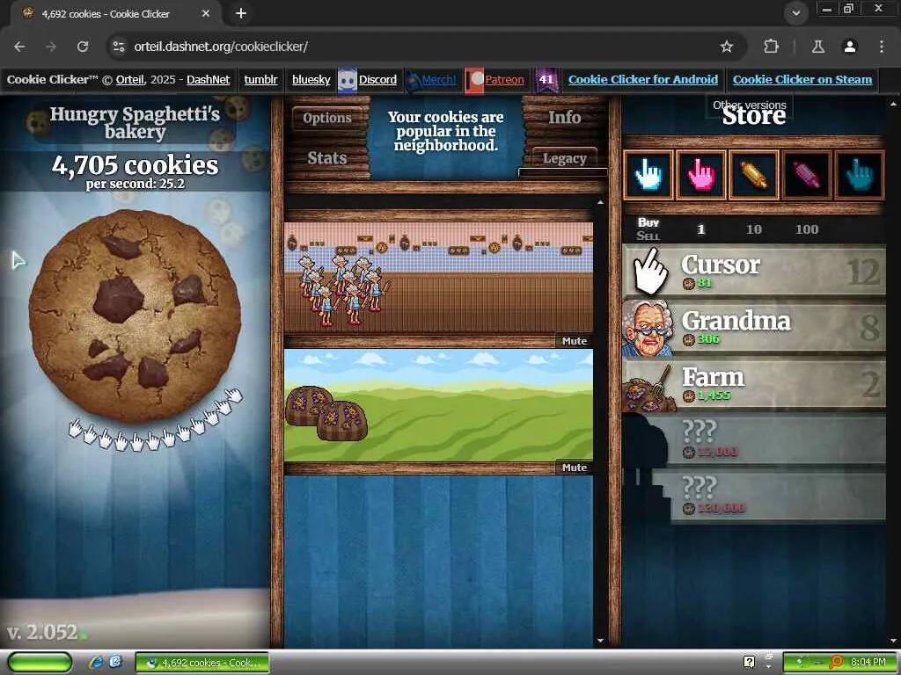This screenshot has height=675, width=901.
Task: Close the Cookie Clicker tab
Action: click(206, 13)
